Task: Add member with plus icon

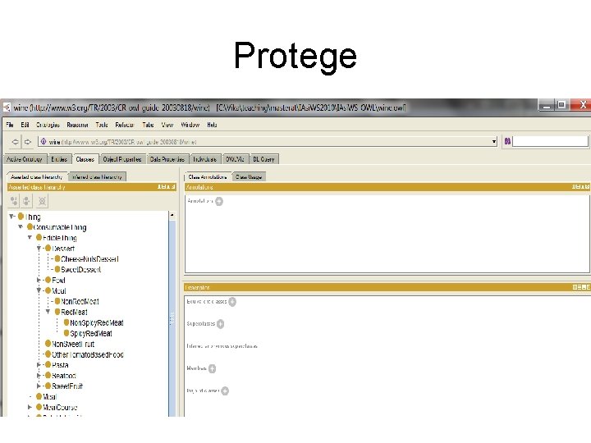Action: pos(212,368)
